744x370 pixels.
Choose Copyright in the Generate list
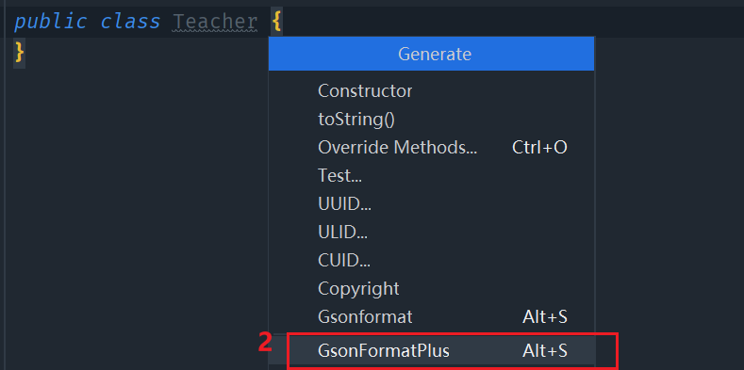coord(431,288)
